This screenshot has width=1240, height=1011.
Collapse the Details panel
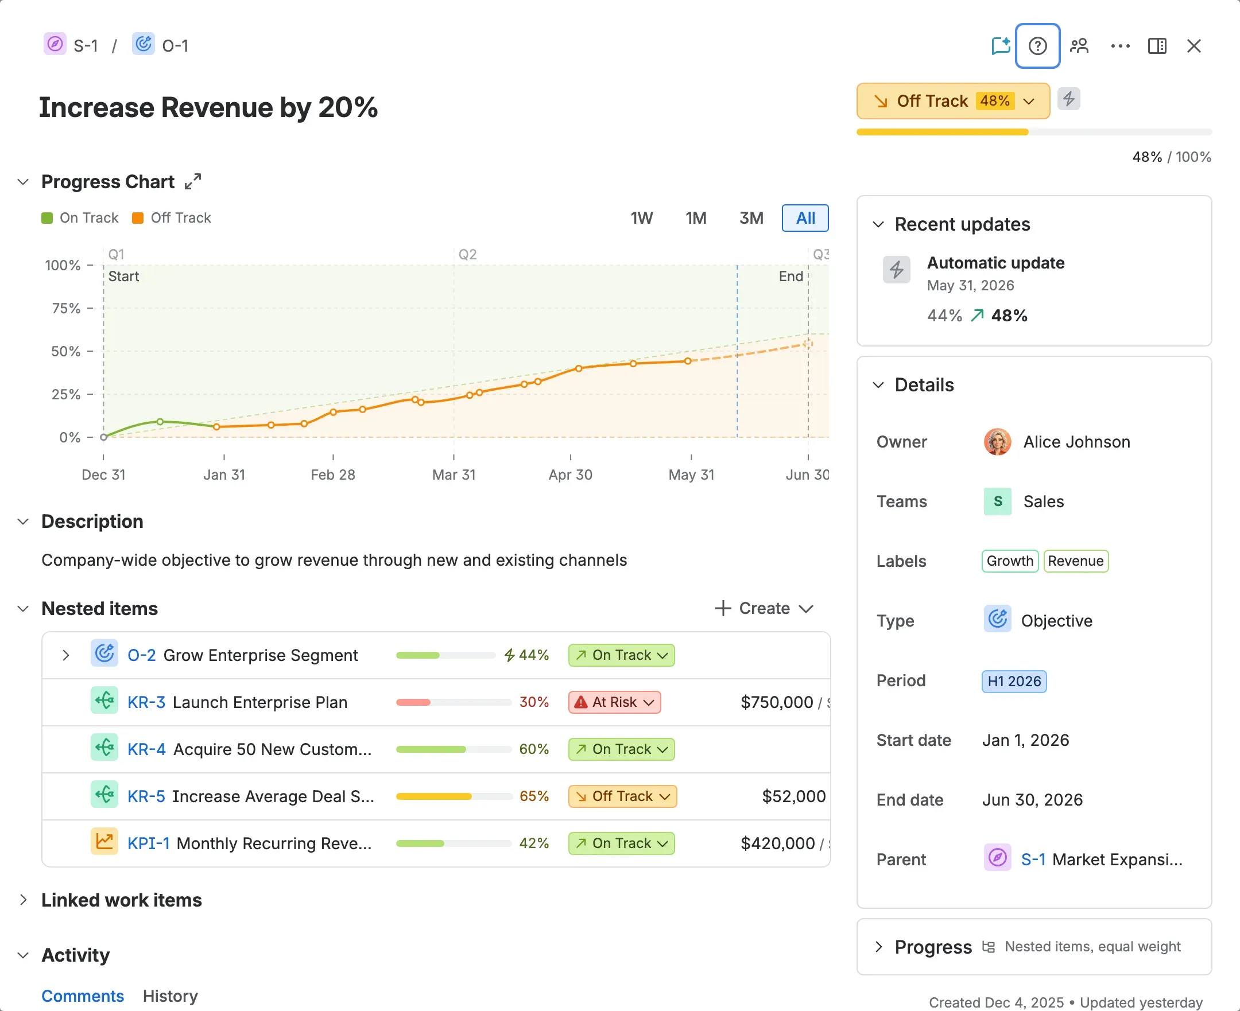[878, 385]
